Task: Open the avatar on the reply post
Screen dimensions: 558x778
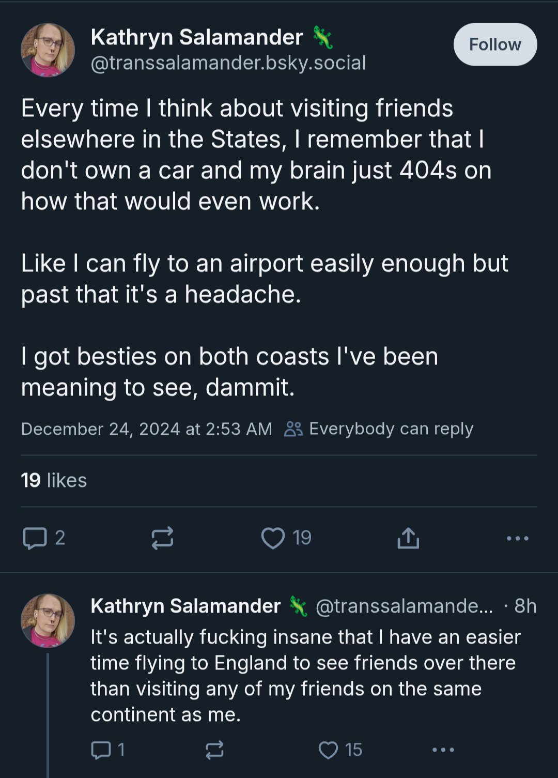Action: 48,620
